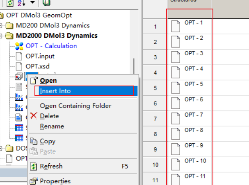This screenshot has height=185, width=249.
Task: Click the Copy icon in context menu
Action: coord(34,141)
